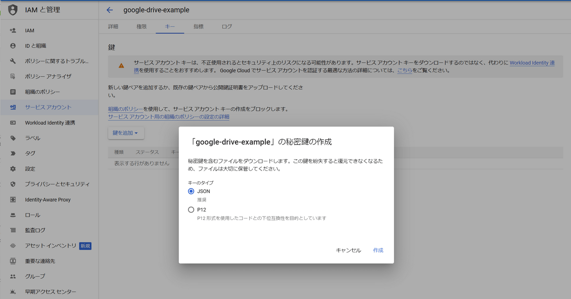This screenshot has height=299, width=571.
Task: Click the Workload Identity 連携 icon
Action: (x=13, y=123)
